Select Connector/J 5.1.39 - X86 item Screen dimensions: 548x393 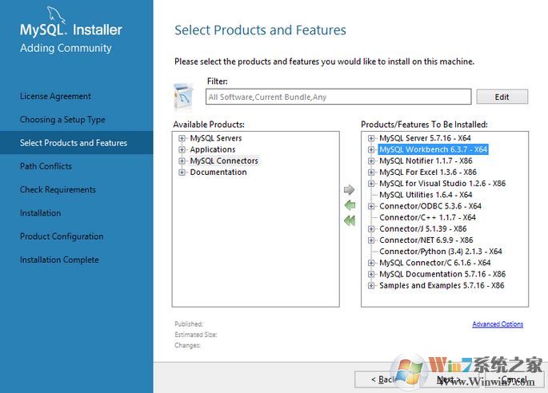[423, 229]
